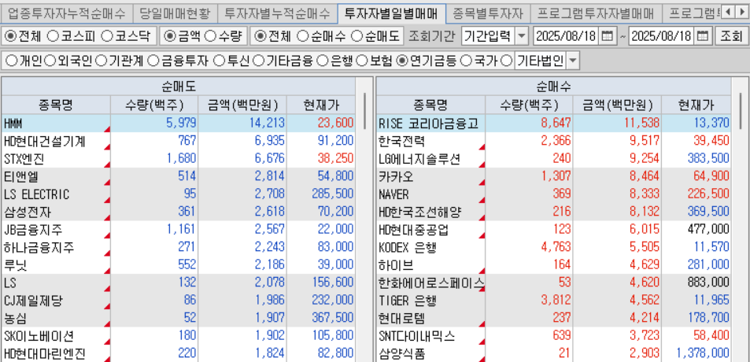Screen dimensions: 750x362
Task: Expand the 기타법인 dropdown arrow
Action: [x=572, y=61]
